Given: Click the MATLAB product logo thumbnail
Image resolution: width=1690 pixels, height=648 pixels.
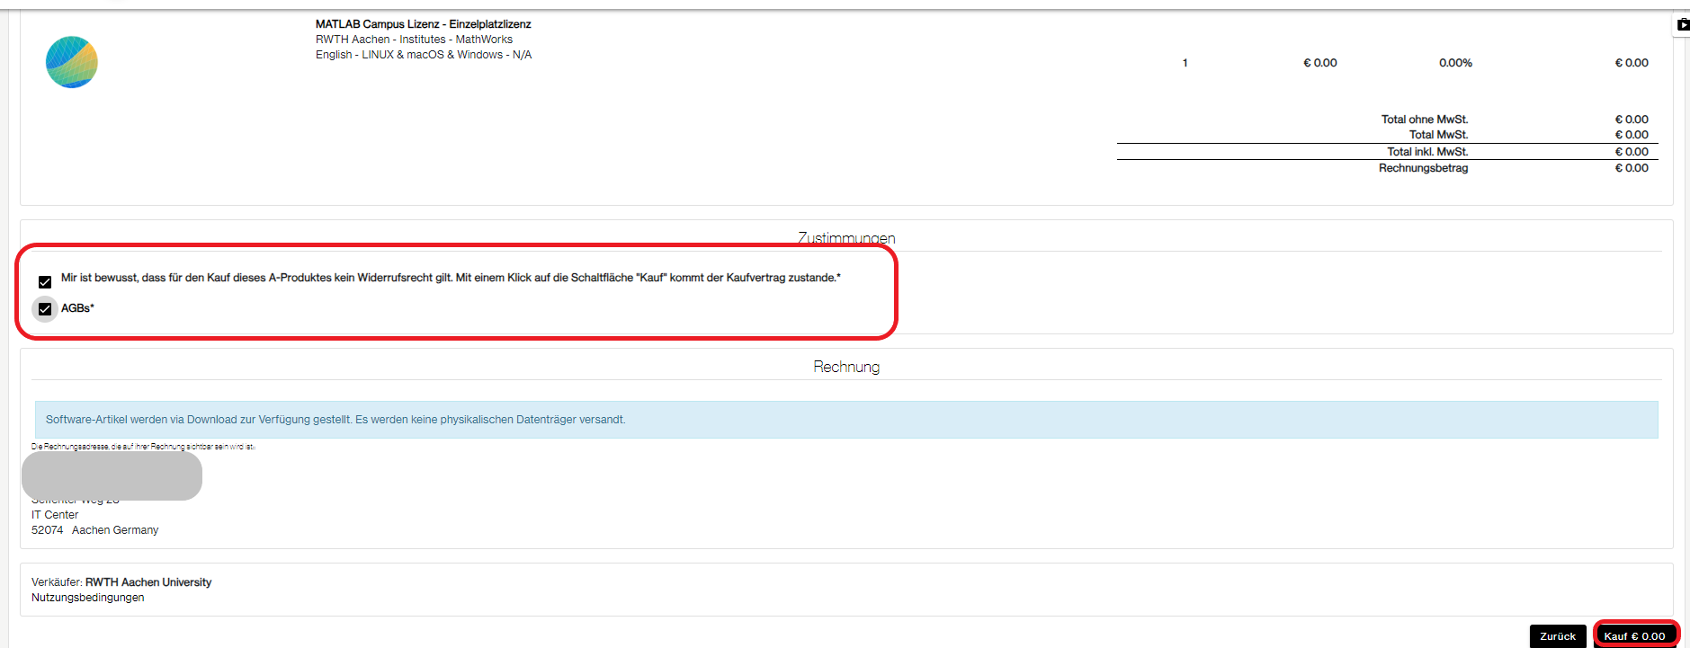Looking at the screenshot, I should (71, 62).
